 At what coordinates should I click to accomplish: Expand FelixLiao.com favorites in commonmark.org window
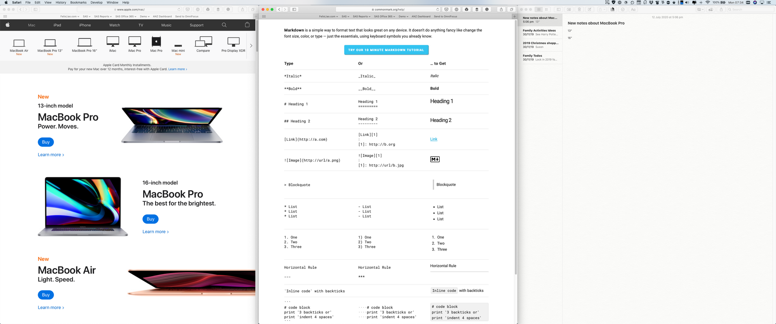point(328,16)
